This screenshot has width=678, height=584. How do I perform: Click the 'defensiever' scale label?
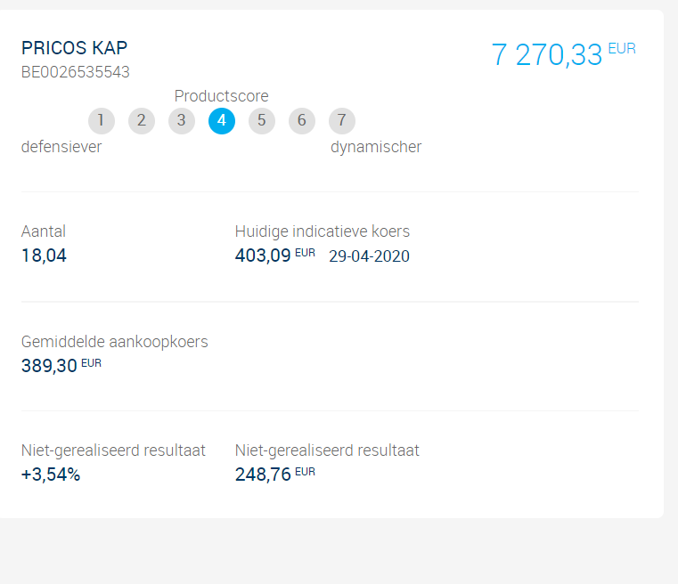click(61, 147)
